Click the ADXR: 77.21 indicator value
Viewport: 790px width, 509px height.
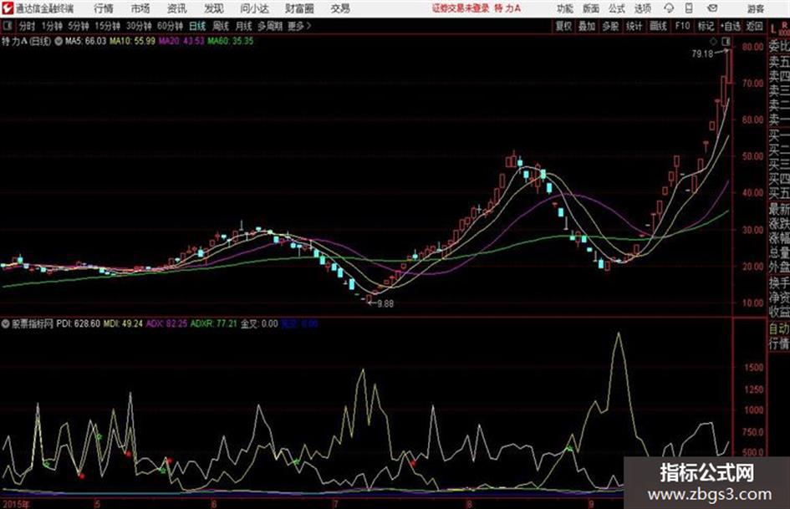[214, 323]
